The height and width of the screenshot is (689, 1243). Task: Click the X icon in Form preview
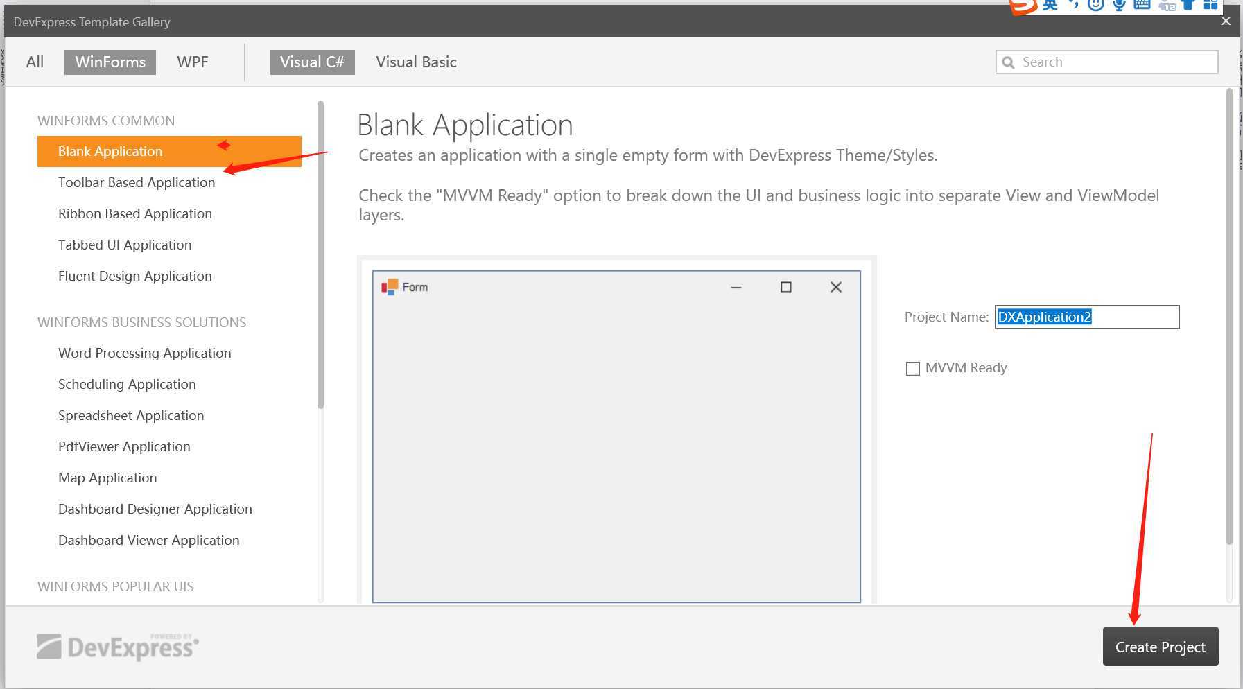coord(836,287)
